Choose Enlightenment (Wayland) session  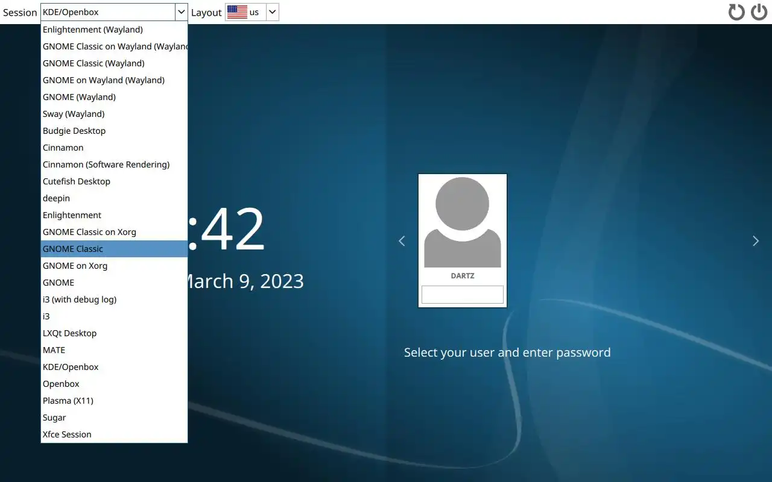(114, 30)
